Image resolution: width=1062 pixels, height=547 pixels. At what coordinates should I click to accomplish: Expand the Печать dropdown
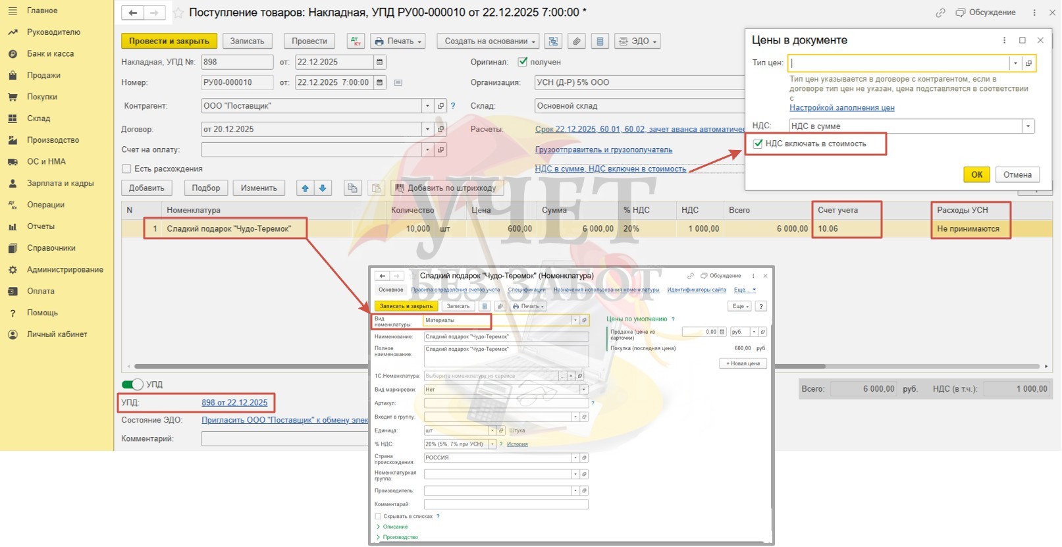(398, 41)
